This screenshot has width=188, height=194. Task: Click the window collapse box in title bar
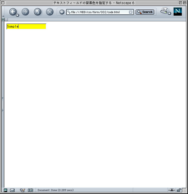[x=185, y=3]
